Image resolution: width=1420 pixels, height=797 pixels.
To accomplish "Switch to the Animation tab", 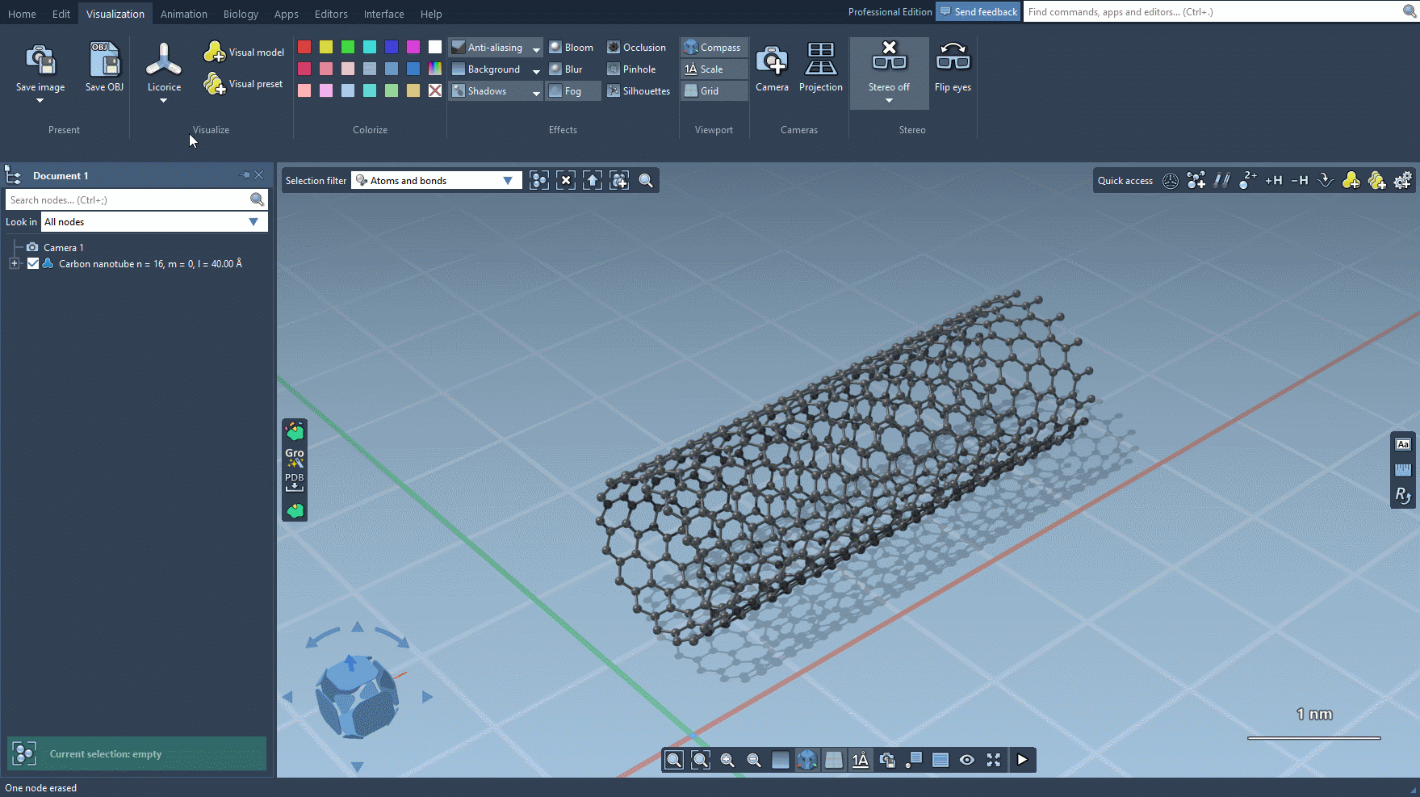I will 183,14.
